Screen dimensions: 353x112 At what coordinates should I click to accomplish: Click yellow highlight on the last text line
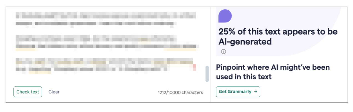40,72
